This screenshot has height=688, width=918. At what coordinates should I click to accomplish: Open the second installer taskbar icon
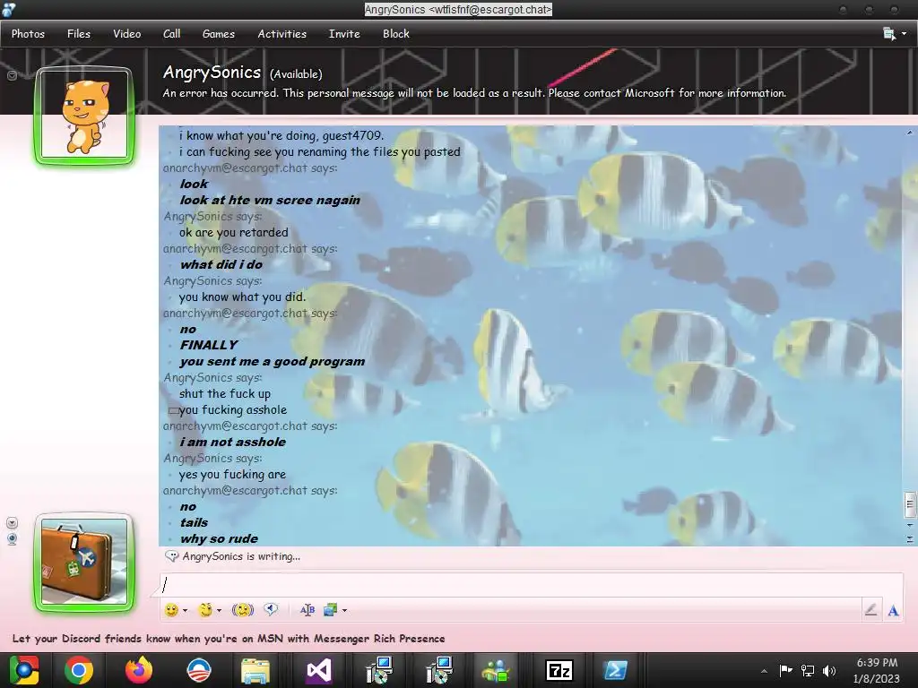pos(438,670)
